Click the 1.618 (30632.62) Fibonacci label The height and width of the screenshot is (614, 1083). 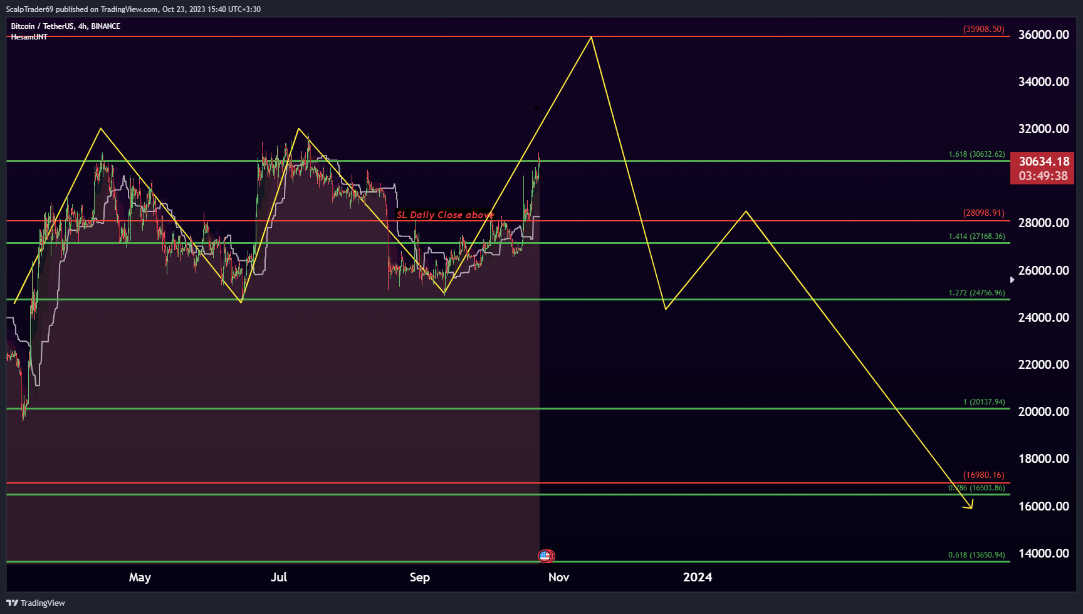pyautogui.click(x=976, y=154)
